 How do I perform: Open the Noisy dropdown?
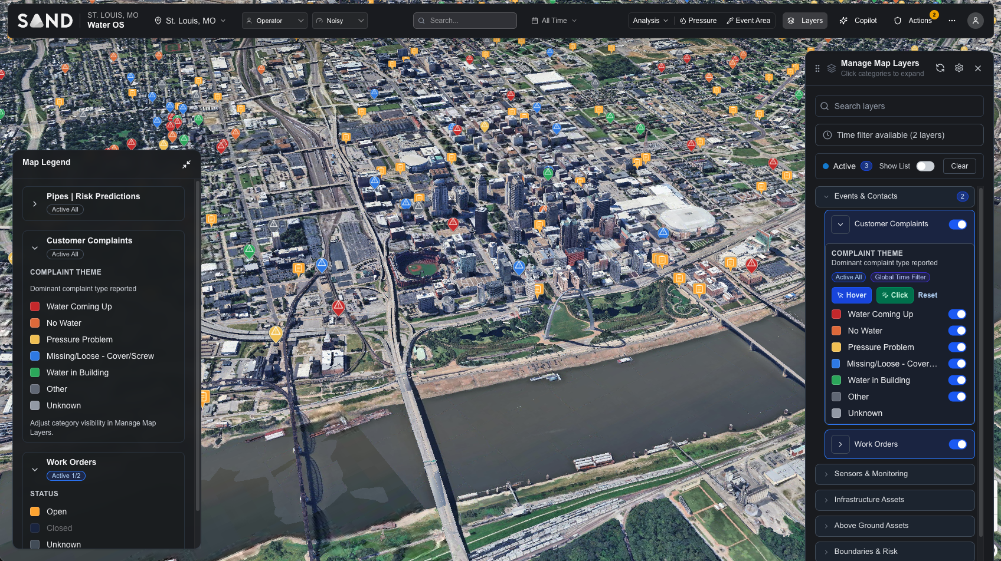point(339,21)
